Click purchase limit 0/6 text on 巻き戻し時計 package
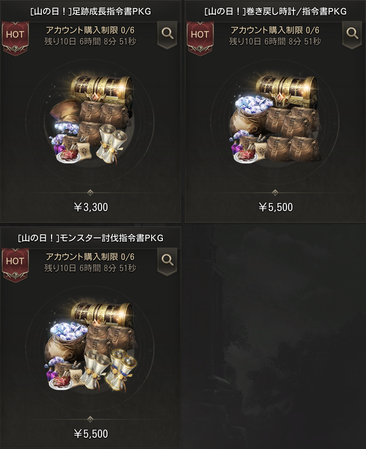Image resolution: width=366 pixels, height=449 pixels. (275, 30)
